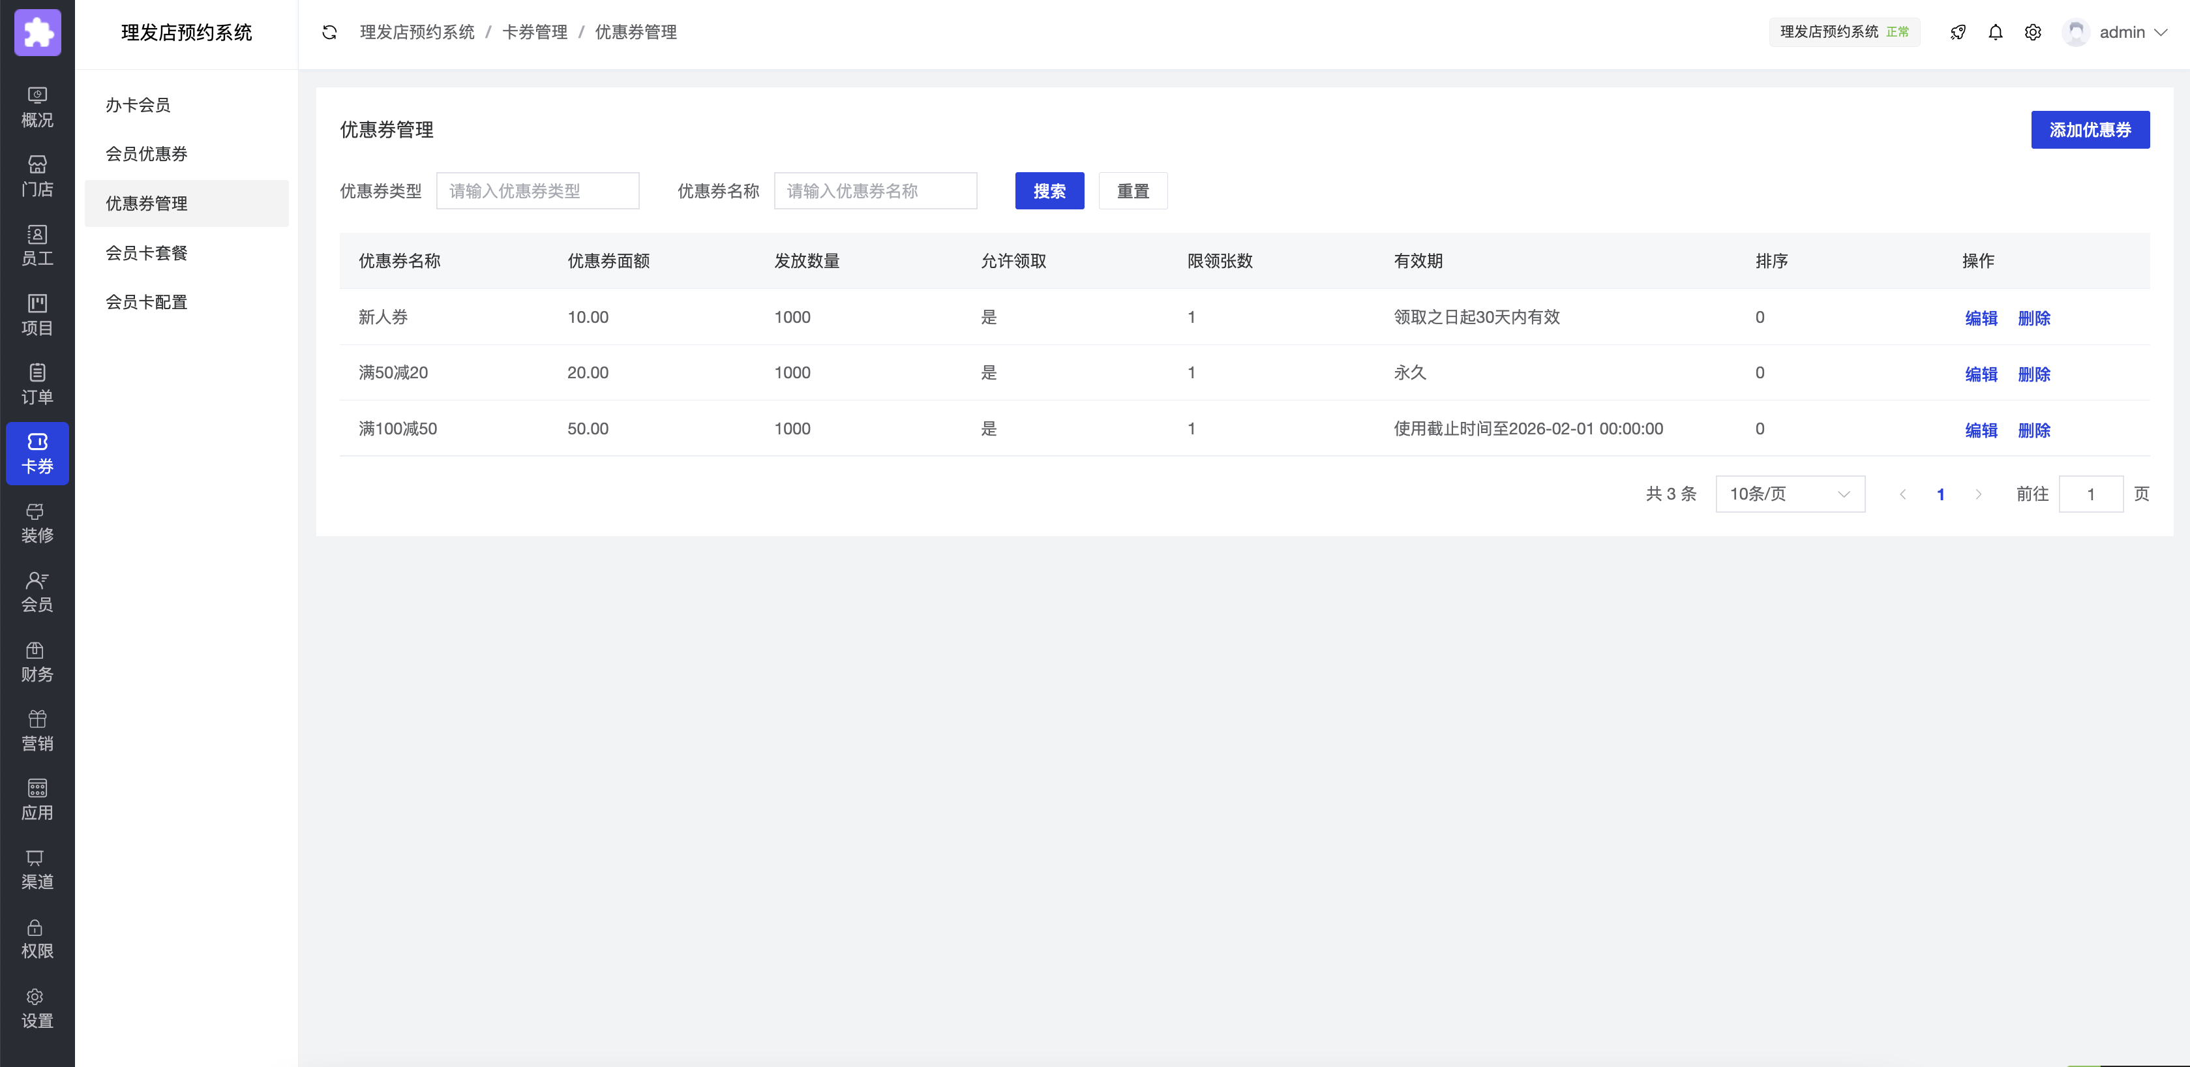Click 优惠券面额 column header
Viewport: 2190px width, 1067px height.
(x=608, y=261)
